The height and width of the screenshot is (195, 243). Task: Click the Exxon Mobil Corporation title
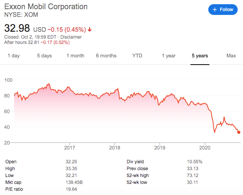(x=46, y=6)
